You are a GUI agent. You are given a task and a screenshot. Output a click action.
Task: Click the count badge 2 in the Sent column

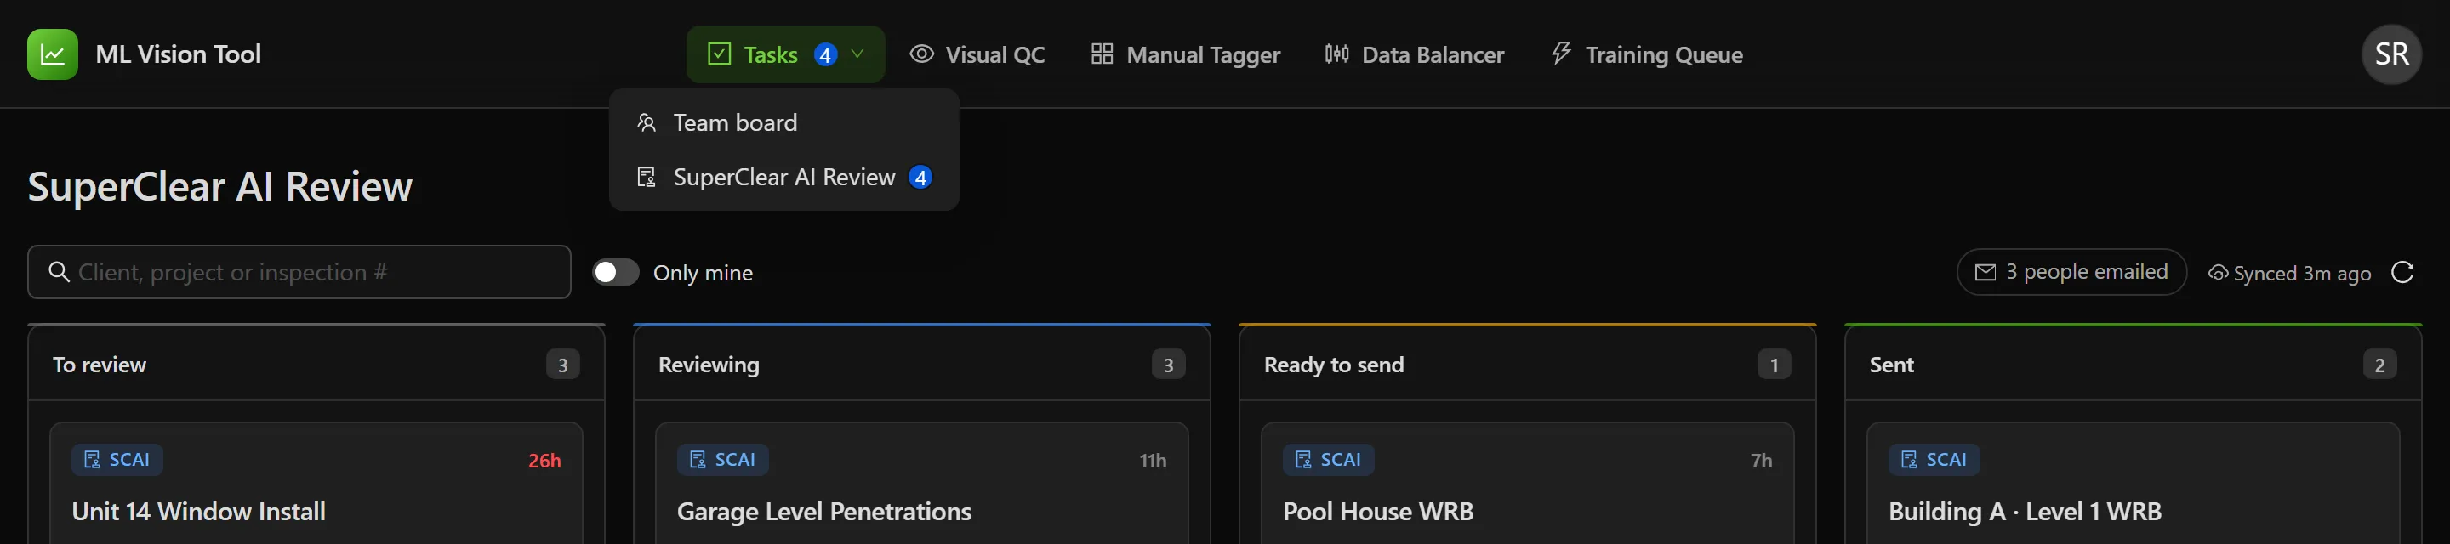click(2379, 365)
